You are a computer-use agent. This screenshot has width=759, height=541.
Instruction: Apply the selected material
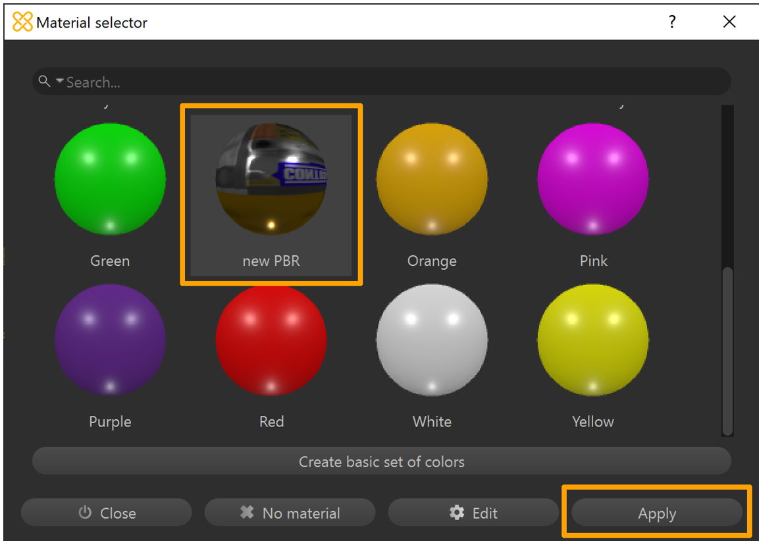tap(656, 513)
